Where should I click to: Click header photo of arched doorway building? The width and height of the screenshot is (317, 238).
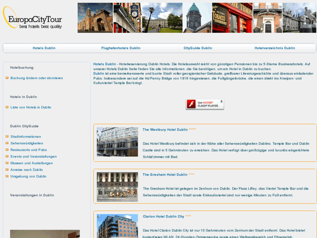point(267,17)
